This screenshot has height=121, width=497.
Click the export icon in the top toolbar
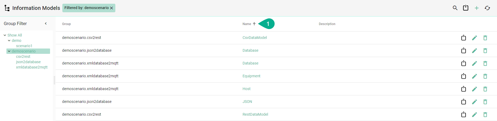[466, 8]
